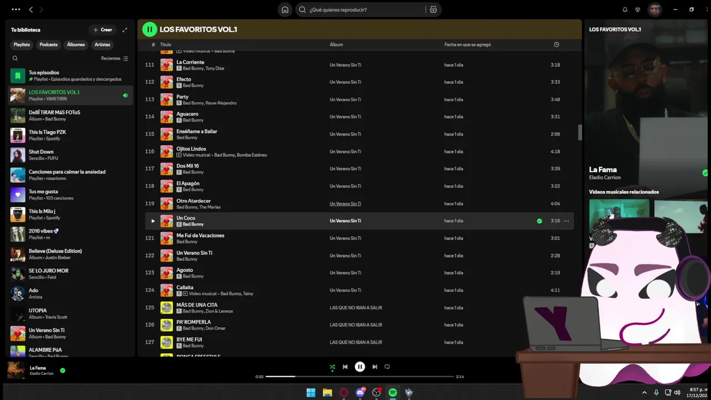Open File Explorer from taskbar
The height and width of the screenshot is (400, 711).
[327, 393]
